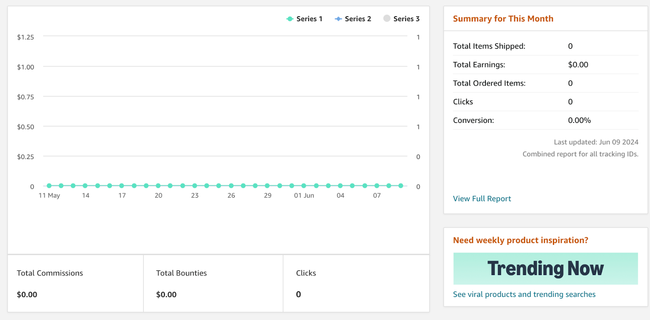Image resolution: width=650 pixels, height=320 pixels.
Task: Click the last data point on the chart
Action: click(401, 186)
